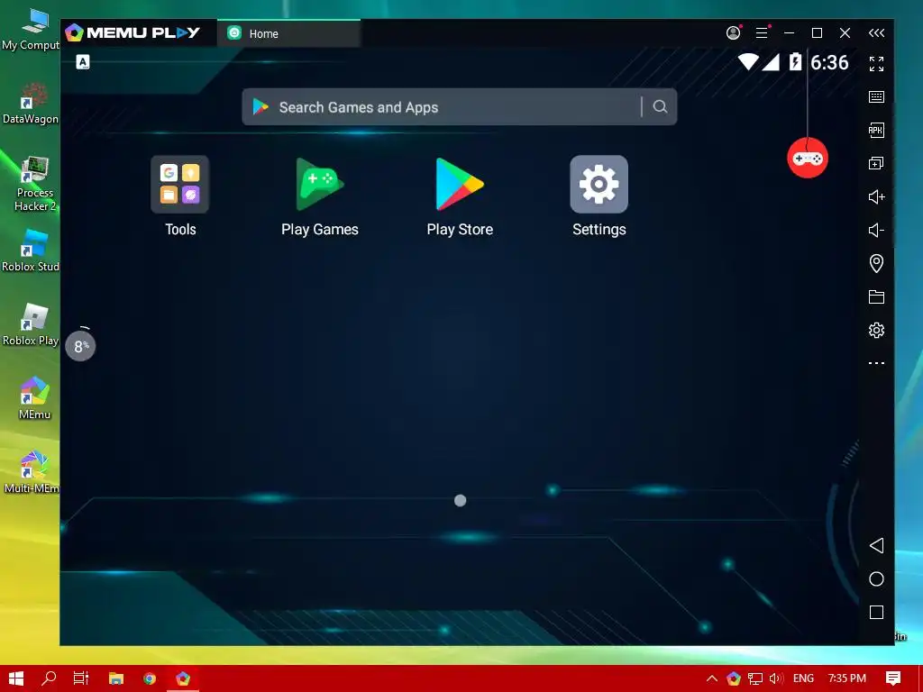The height and width of the screenshot is (692, 923).
Task: Open the My Computer desktop shortcut
Action: click(31, 30)
